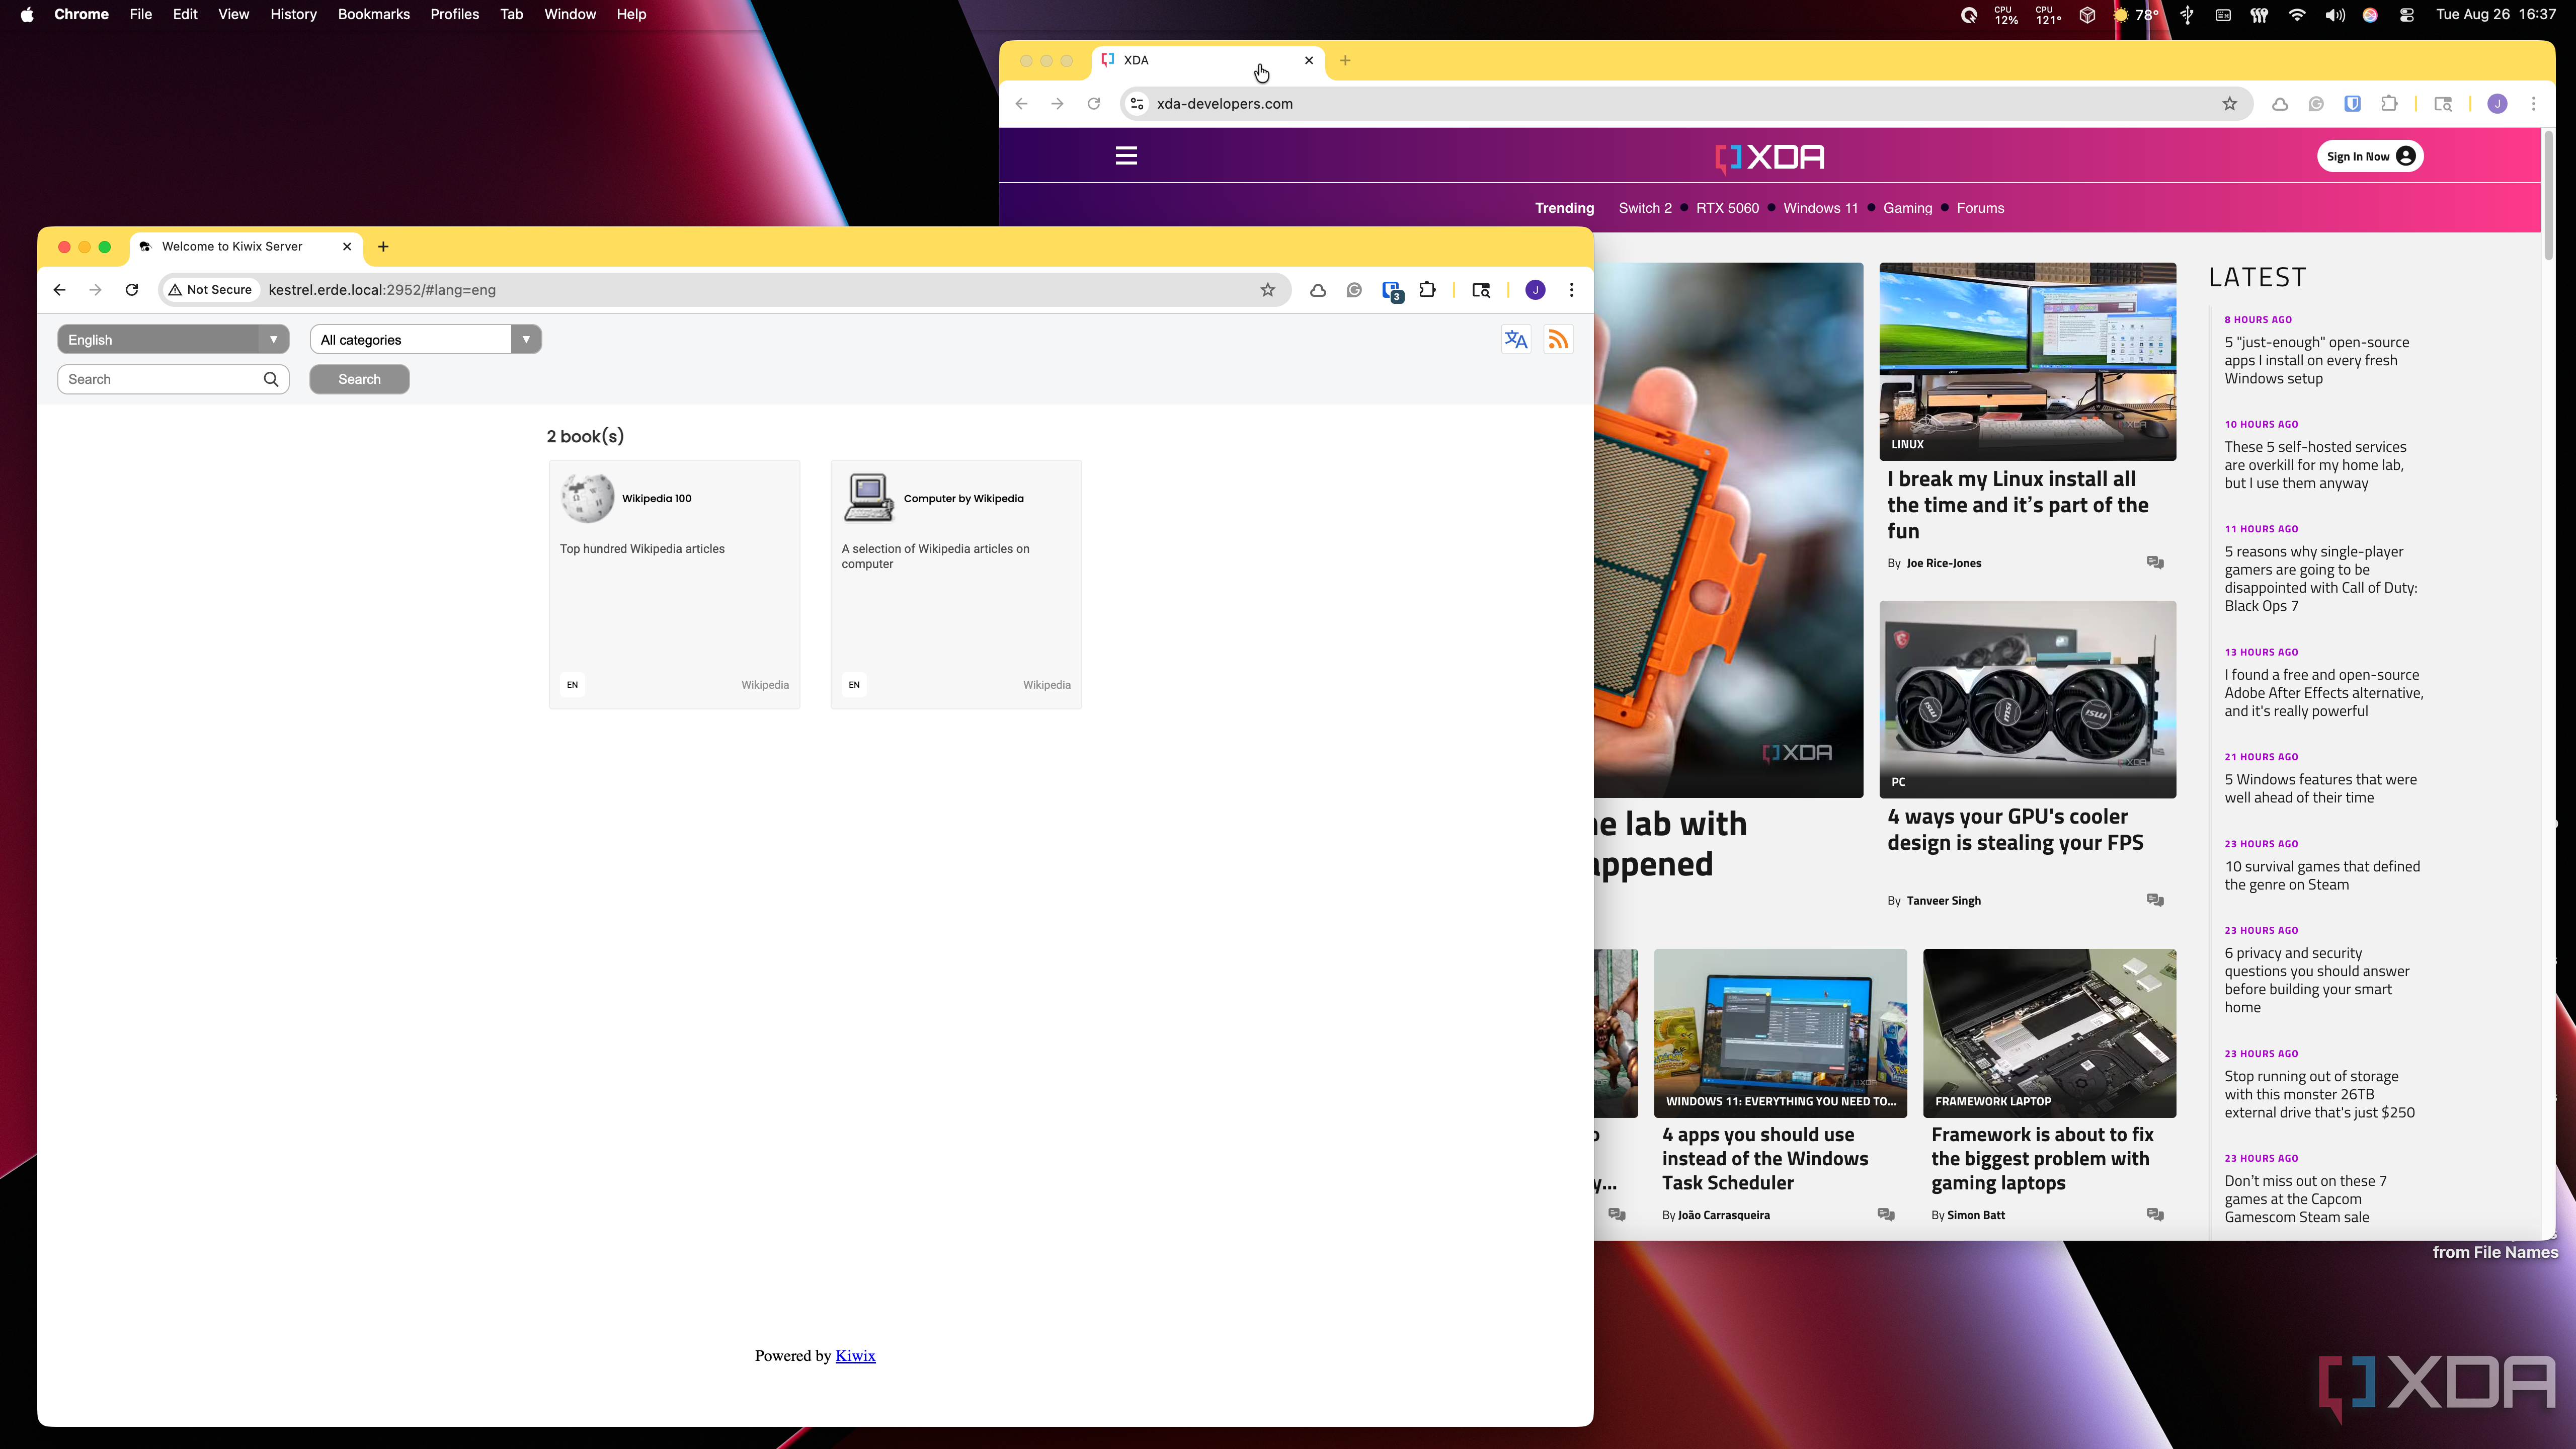This screenshot has width=2576, height=1449.
Task: Open comments icon for Joe Rice-Jones article
Action: (2155, 563)
